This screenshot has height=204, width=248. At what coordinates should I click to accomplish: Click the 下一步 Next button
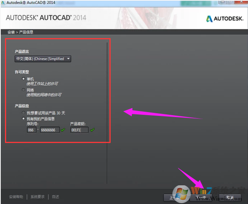pyautogui.click(x=201, y=198)
